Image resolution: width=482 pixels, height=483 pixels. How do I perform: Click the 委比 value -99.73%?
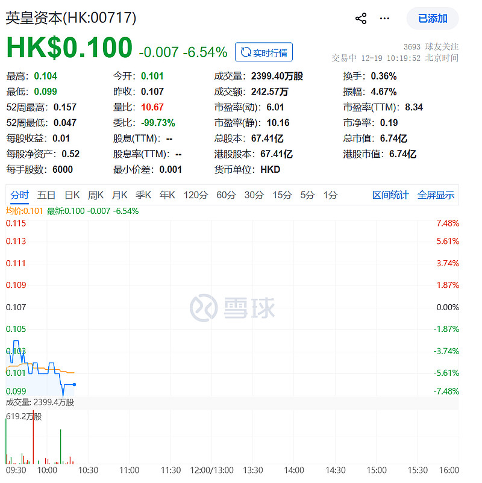pos(158,123)
